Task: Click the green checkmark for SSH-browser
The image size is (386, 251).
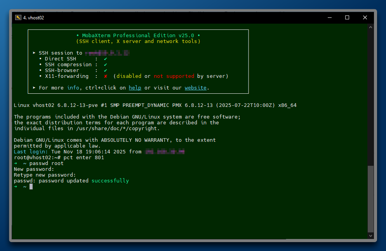Action: pyautogui.click(x=105, y=70)
